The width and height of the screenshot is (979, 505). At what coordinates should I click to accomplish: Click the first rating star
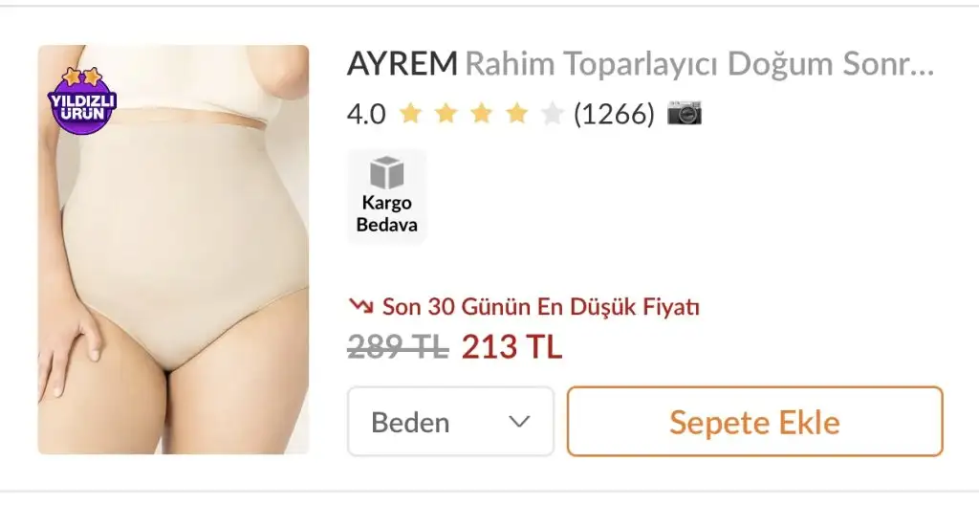(410, 114)
